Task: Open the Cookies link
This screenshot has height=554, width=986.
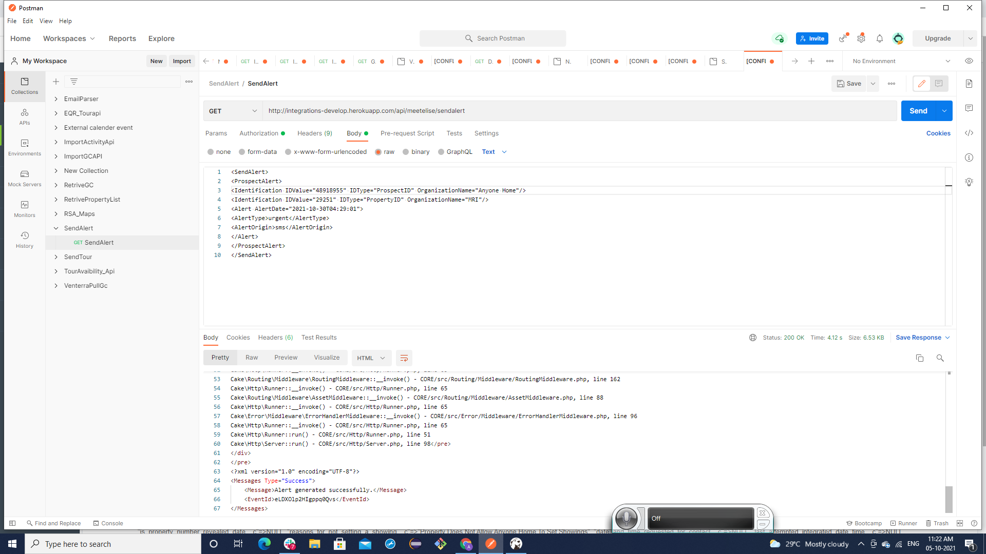Action: tap(938, 133)
